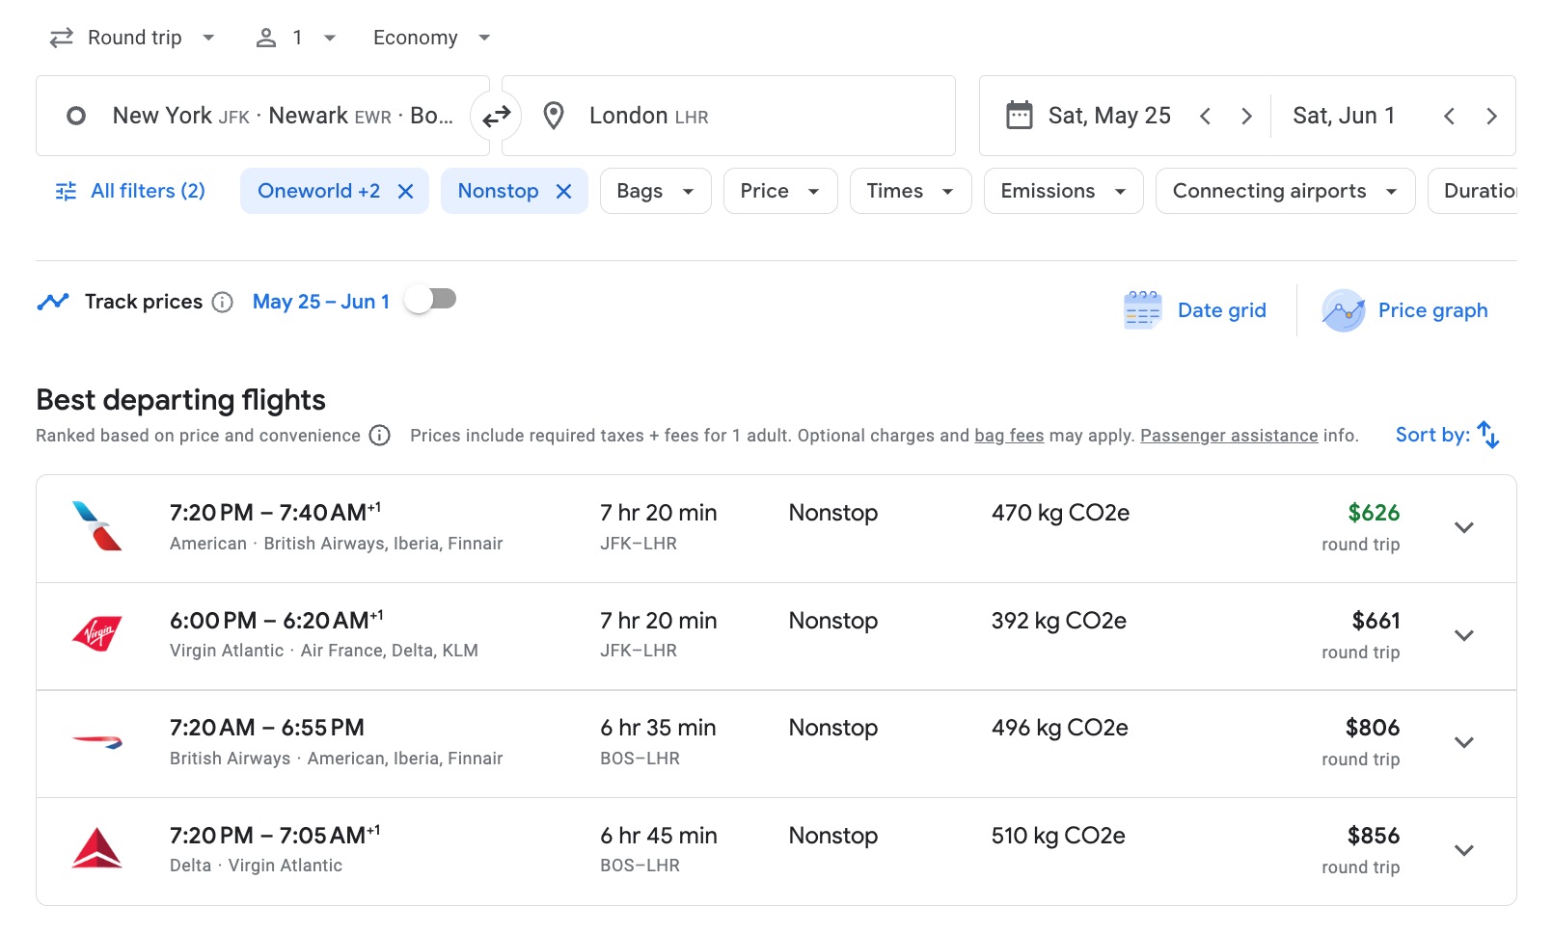Expand details of the $626 American flight
Viewport: 1553px width, 933px height.
click(x=1464, y=528)
